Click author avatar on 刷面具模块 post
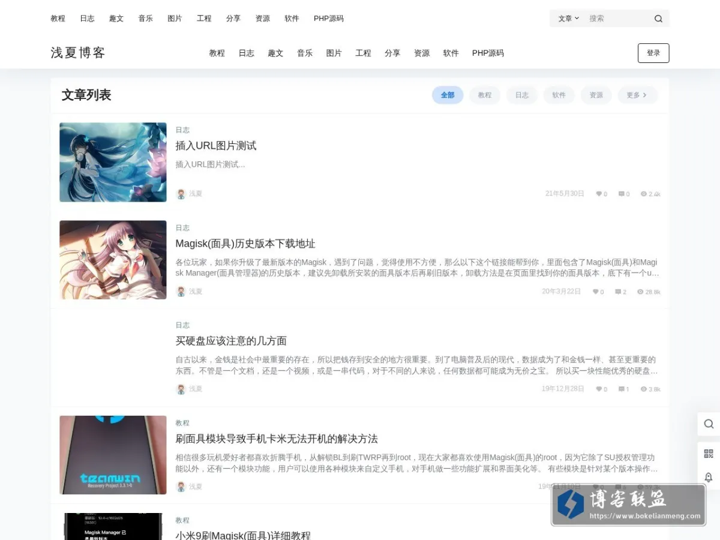Viewport: 720px width, 540px height. coord(181,487)
